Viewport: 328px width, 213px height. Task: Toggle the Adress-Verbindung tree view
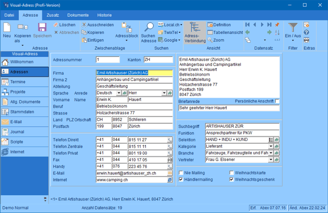pyautogui.click(x=195, y=32)
